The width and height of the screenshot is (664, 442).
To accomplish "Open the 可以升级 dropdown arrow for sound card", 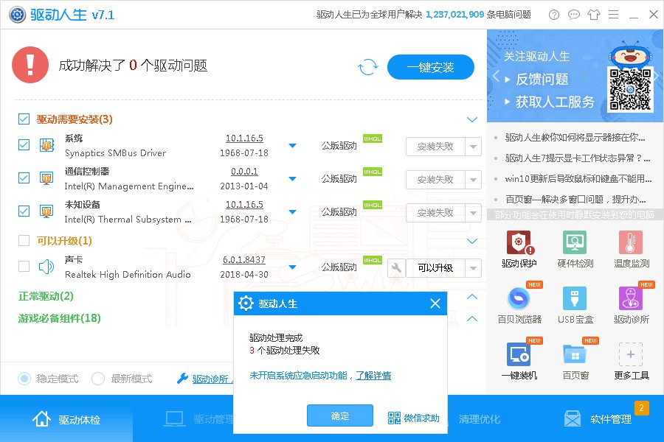I will pos(473,268).
